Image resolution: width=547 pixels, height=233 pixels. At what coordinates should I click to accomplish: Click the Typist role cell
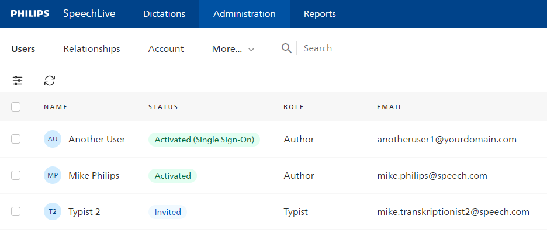tap(296, 212)
